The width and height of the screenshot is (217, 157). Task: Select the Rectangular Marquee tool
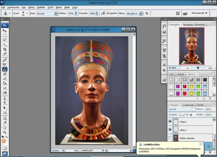(5, 35)
